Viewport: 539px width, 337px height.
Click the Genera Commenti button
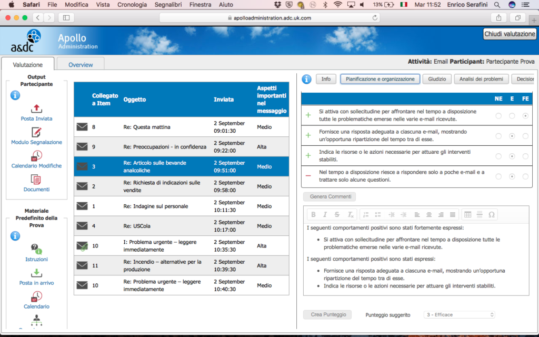(330, 197)
